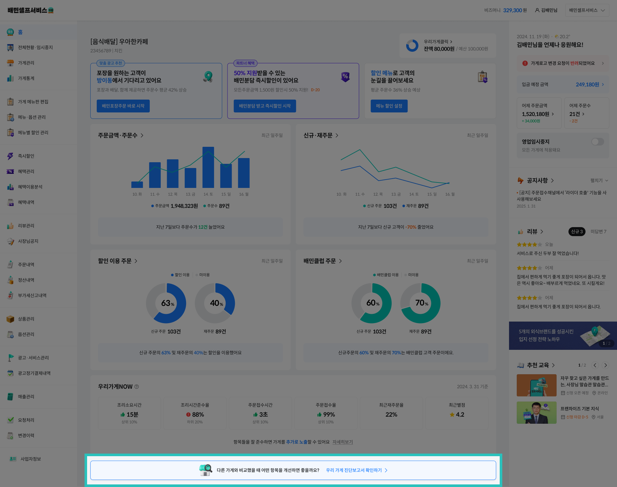Open the 라이더 호출 notice text
The image size is (617, 487).
562,196
